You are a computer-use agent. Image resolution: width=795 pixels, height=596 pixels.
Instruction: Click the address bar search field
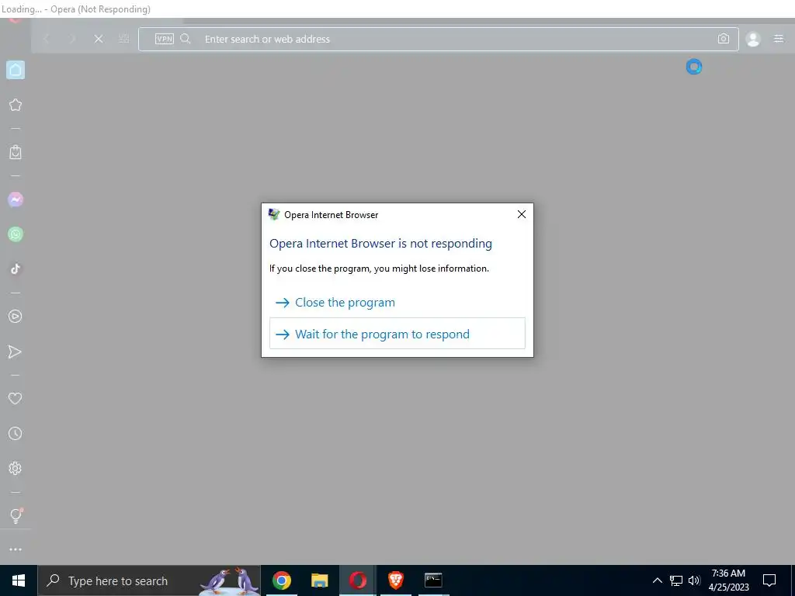click(438, 39)
